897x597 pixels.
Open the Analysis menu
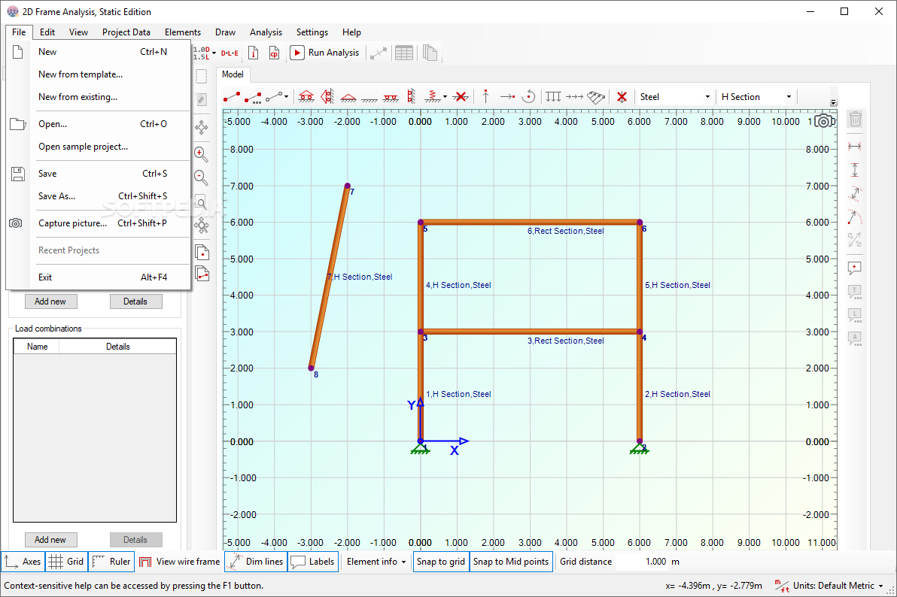coord(266,32)
